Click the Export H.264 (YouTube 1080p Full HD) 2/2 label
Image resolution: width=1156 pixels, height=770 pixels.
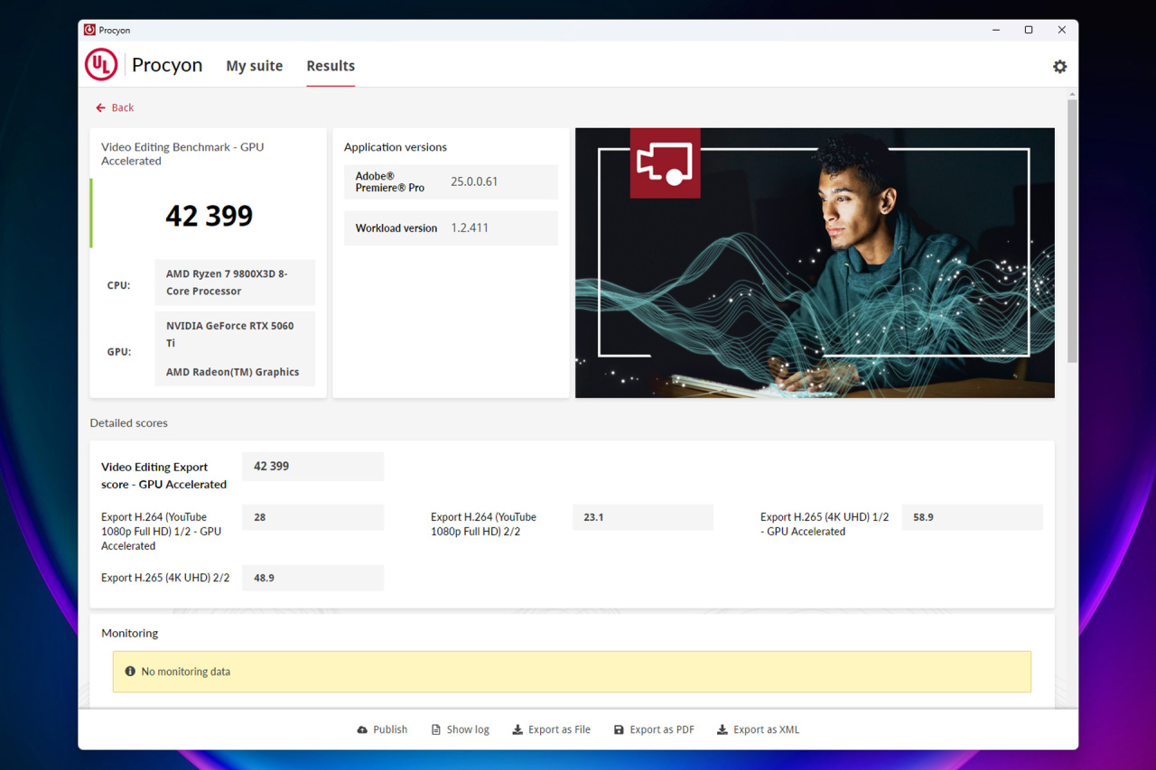(483, 524)
